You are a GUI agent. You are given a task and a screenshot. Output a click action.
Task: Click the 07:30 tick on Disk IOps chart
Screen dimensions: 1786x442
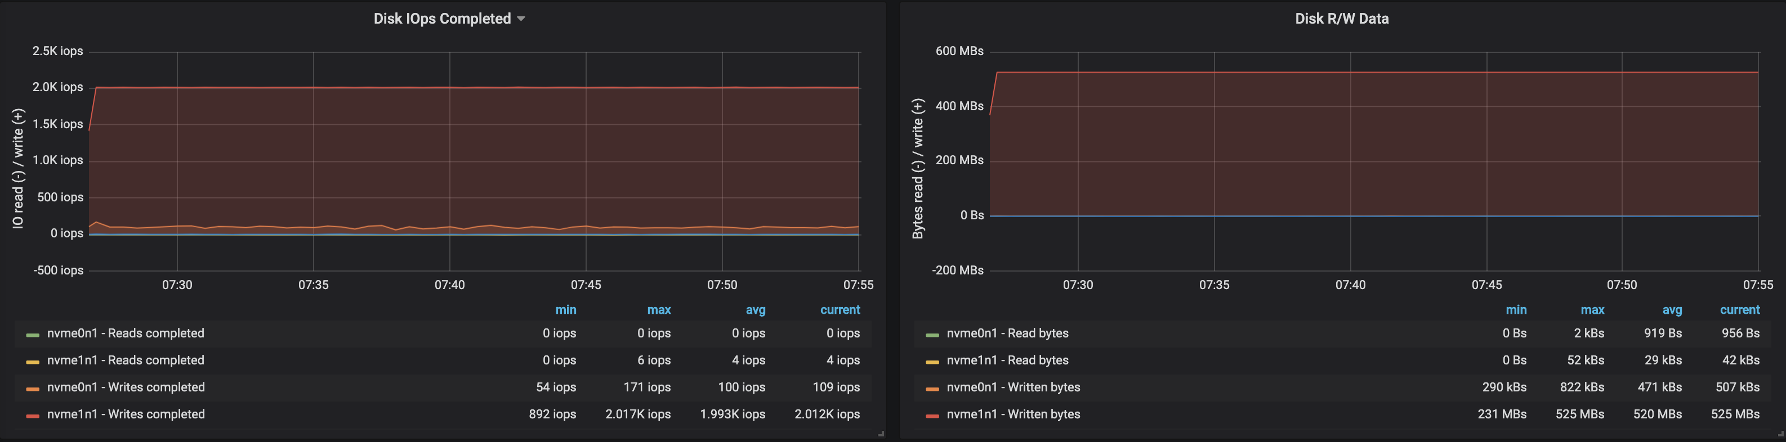177,285
